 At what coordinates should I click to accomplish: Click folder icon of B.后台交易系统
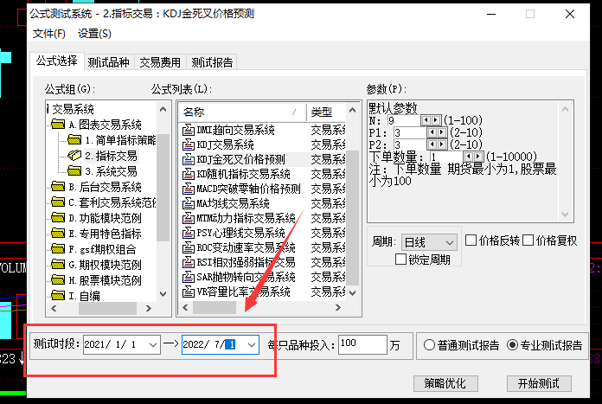pyautogui.click(x=58, y=187)
